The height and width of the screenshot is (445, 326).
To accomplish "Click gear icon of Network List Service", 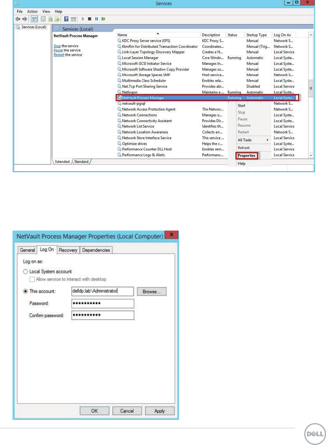I will (119, 126).
